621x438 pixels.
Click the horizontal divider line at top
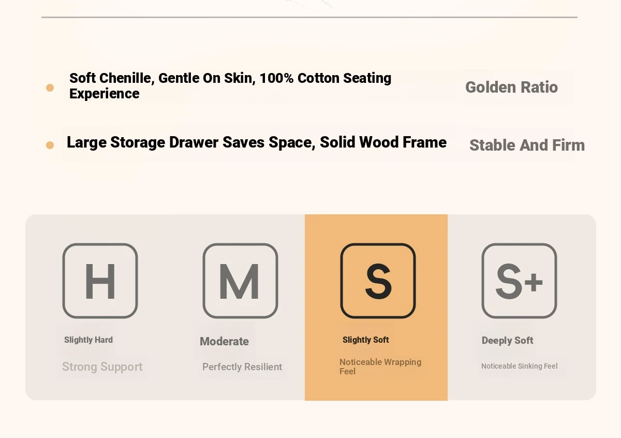pyautogui.click(x=309, y=17)
